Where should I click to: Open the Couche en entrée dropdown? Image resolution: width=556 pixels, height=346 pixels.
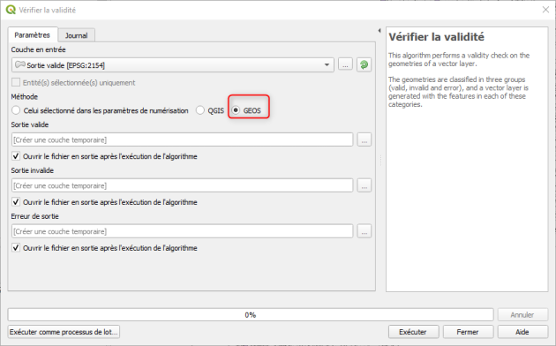point(173,65)
